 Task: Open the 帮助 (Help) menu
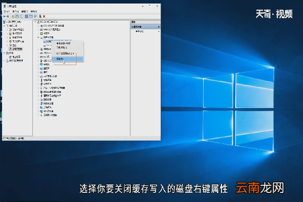34,12
